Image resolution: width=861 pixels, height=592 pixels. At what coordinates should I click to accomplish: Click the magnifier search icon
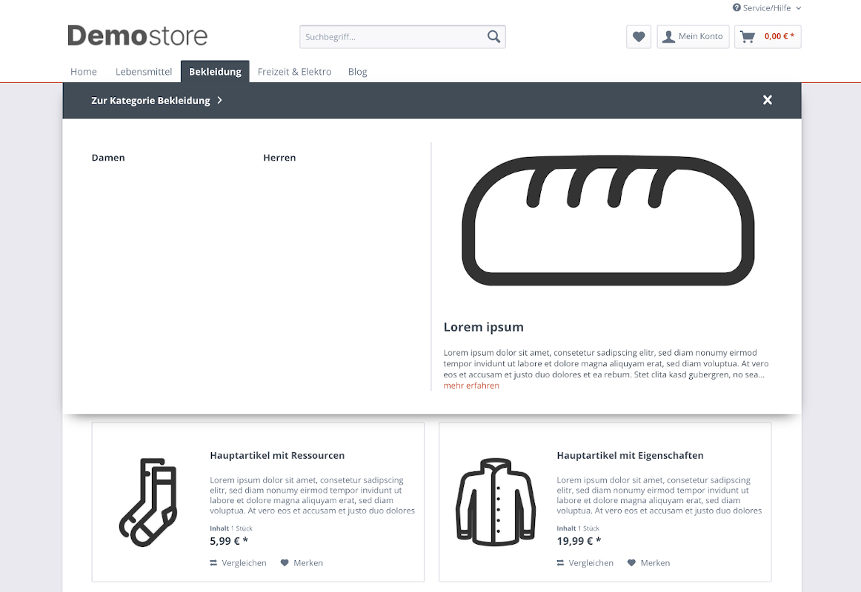[x=493, y=36]
